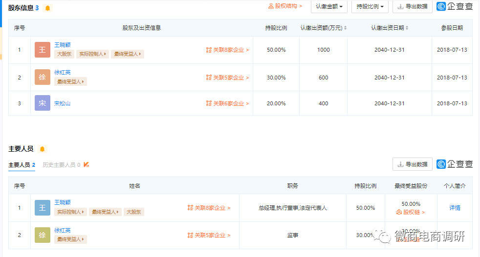Viewport: 480px width, 257px height.
Task: Click purple 宋 avatar in shareholder table
Action: (42, 103)
